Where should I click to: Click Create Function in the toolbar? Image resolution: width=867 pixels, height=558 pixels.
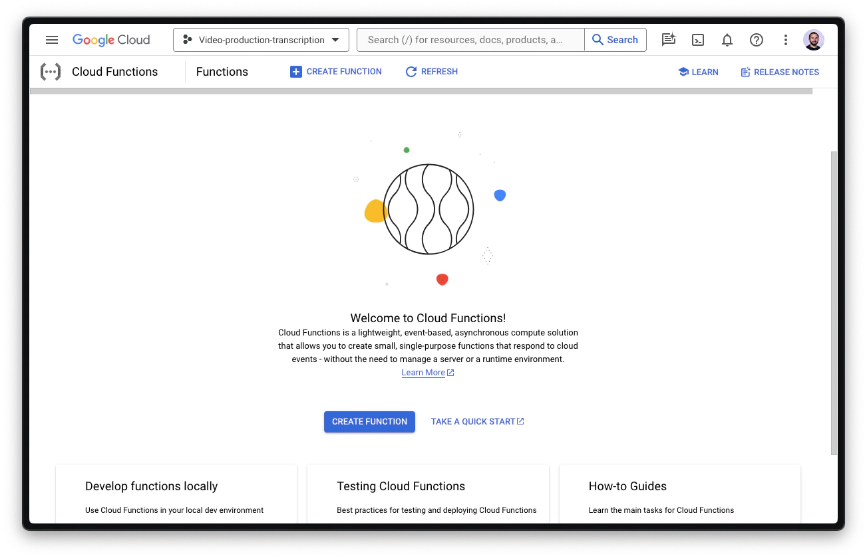(x=336, y=72)
